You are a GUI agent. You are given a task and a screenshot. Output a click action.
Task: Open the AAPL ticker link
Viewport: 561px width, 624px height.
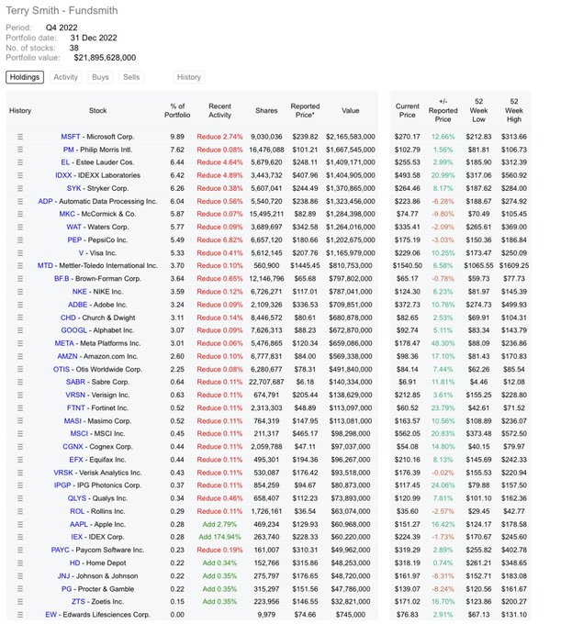[x=79, y=525]
